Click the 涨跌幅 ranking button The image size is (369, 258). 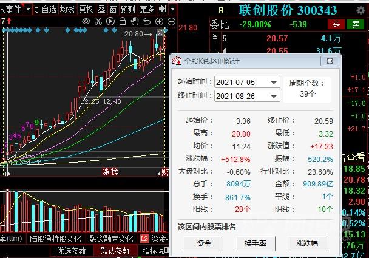click(307, 243)
